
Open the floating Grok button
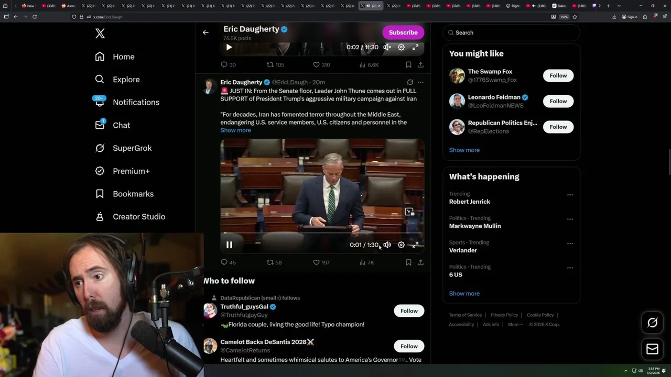click(653, 323)
